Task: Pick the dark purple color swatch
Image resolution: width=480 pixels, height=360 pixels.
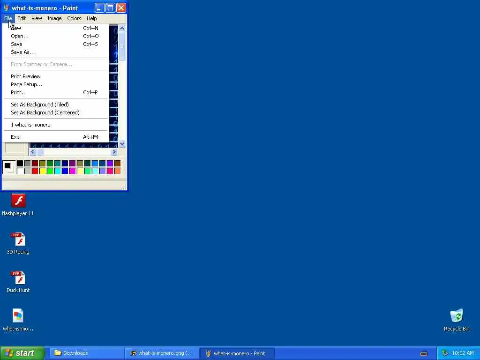Action: tap(72, 164)
